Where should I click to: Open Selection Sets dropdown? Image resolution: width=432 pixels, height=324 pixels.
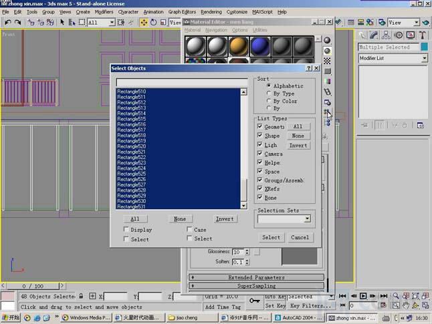[x=307, y=219]
